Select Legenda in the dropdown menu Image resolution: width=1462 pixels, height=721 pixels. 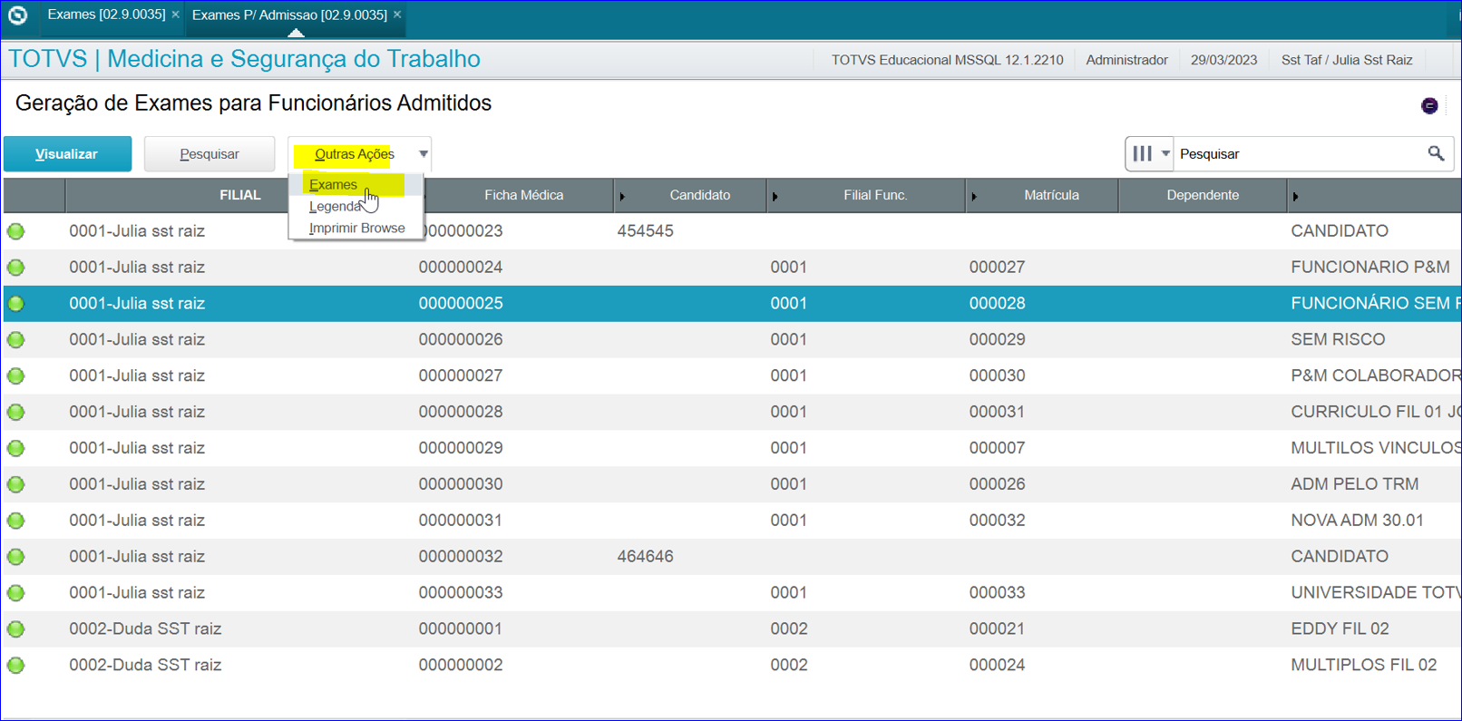click(x=334, y=207)
